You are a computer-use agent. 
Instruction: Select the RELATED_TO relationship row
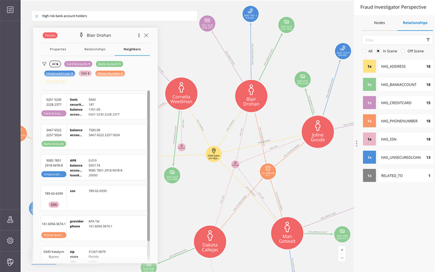click(405, 175)
